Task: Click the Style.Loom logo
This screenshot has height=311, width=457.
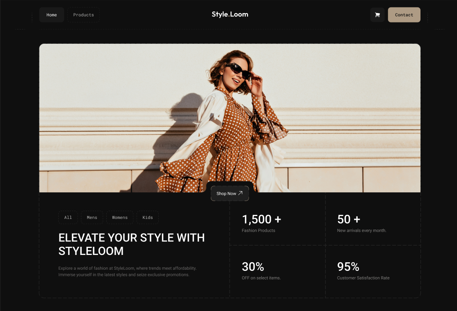Action: 230,14
